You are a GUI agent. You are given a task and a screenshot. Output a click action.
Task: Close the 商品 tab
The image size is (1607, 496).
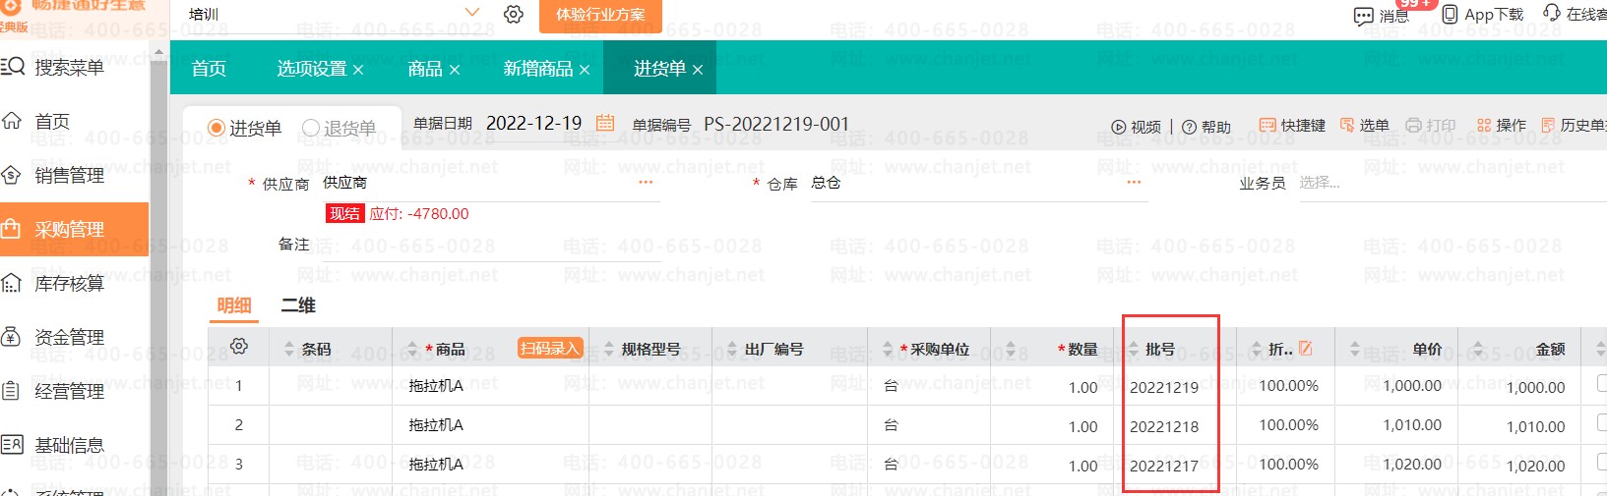coord(455,70)
